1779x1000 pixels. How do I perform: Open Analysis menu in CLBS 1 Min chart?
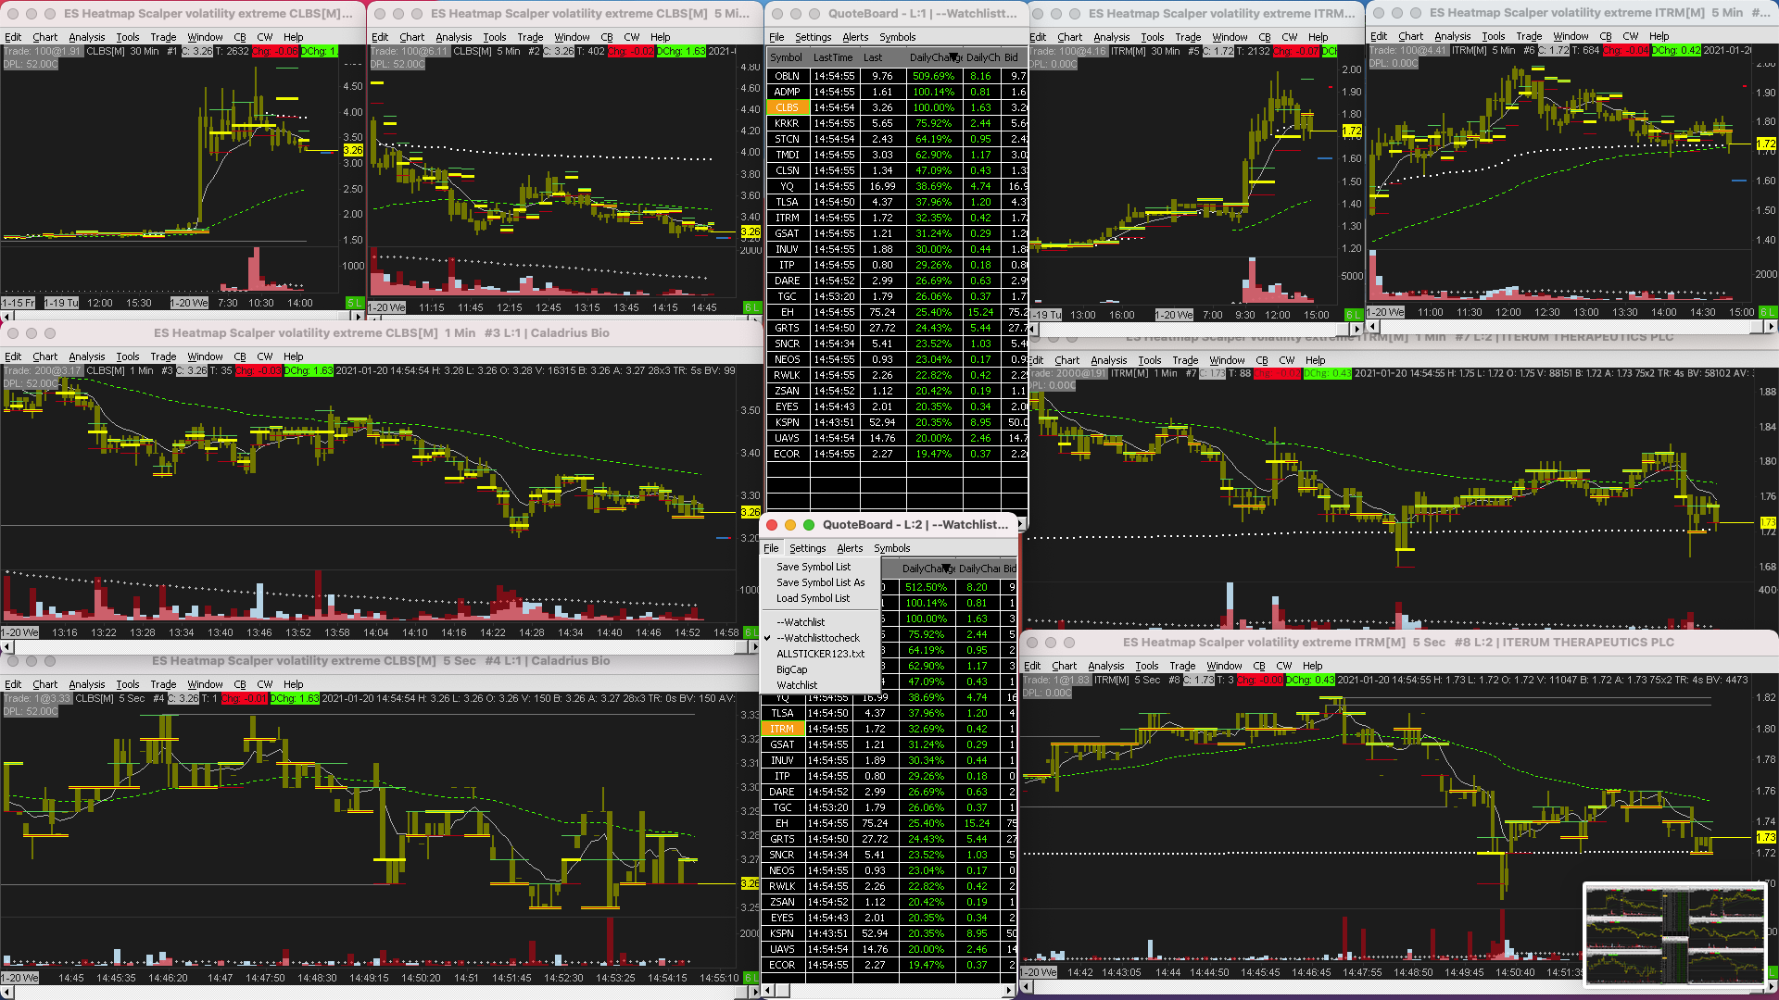pyautogui.click(x=86, y=356)
